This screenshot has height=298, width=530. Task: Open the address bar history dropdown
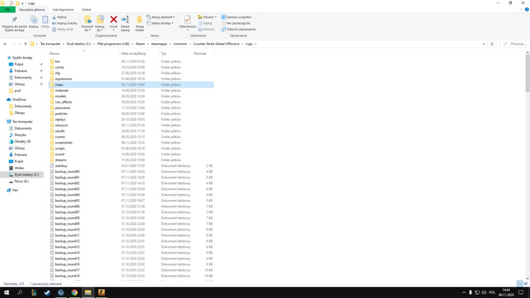[x=484, y=44]
